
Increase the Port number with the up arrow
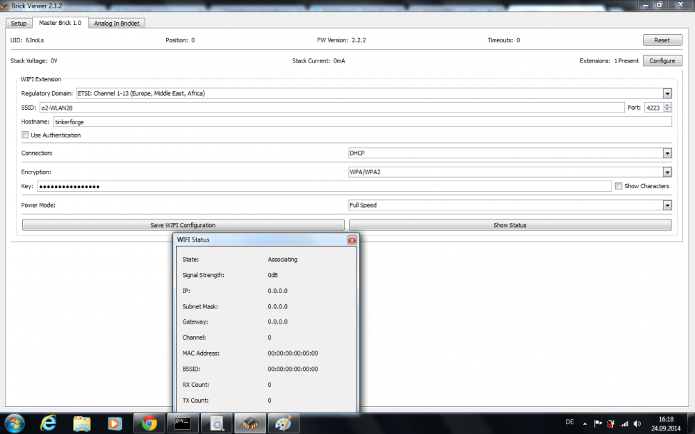coord(668,105)
